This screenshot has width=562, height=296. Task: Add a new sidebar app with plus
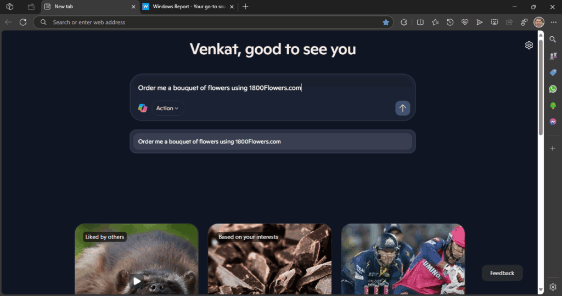pos(553,148)
